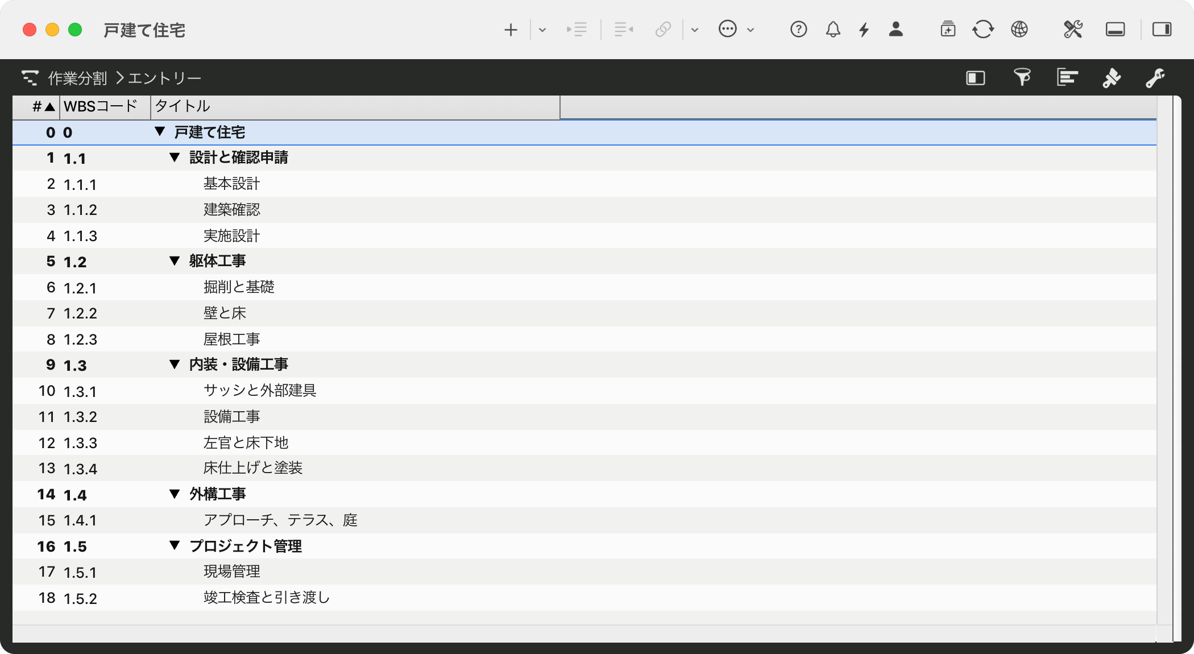Toggle the right sidebar panel icon

(x=1162, y=30)
